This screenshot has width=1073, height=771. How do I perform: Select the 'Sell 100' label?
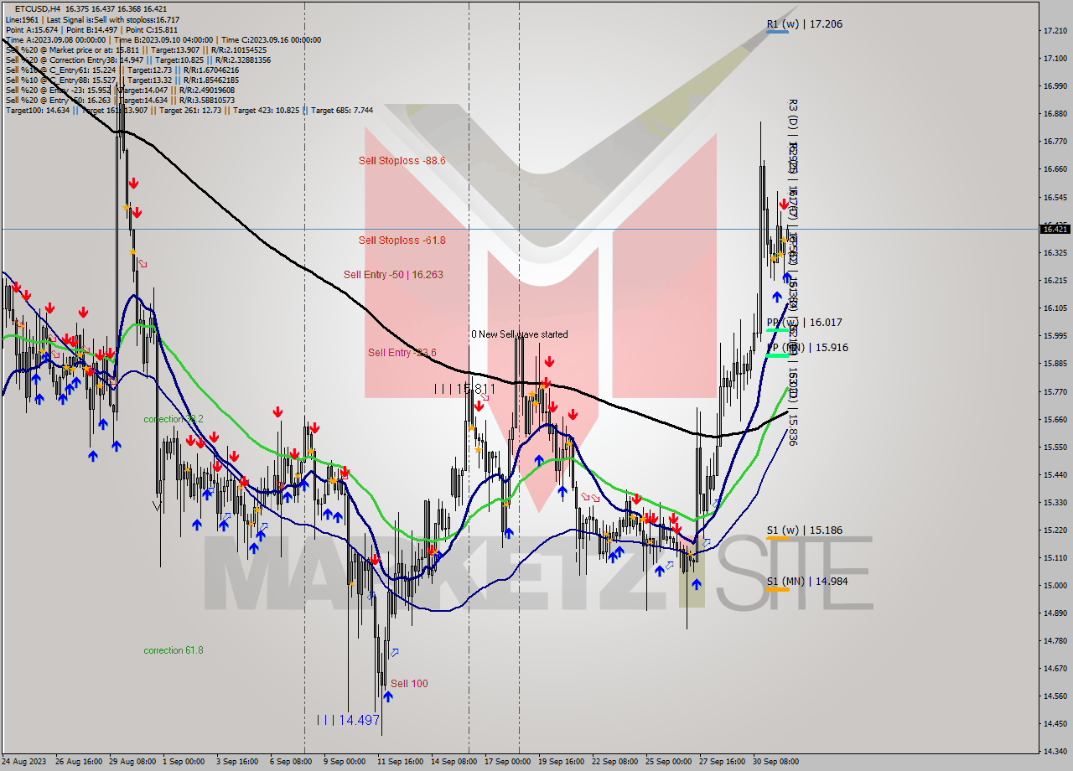(409, 684)
